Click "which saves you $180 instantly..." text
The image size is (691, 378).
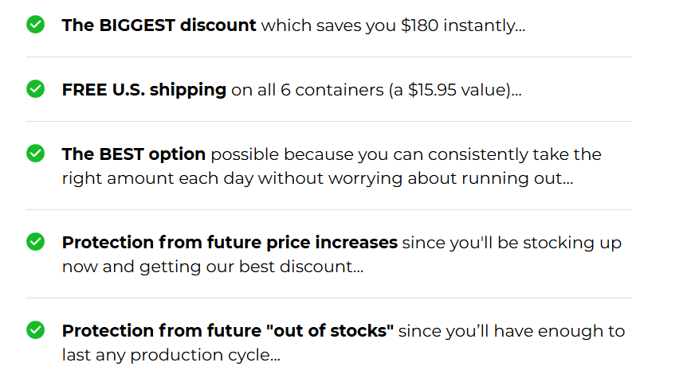tap(393, 25)
